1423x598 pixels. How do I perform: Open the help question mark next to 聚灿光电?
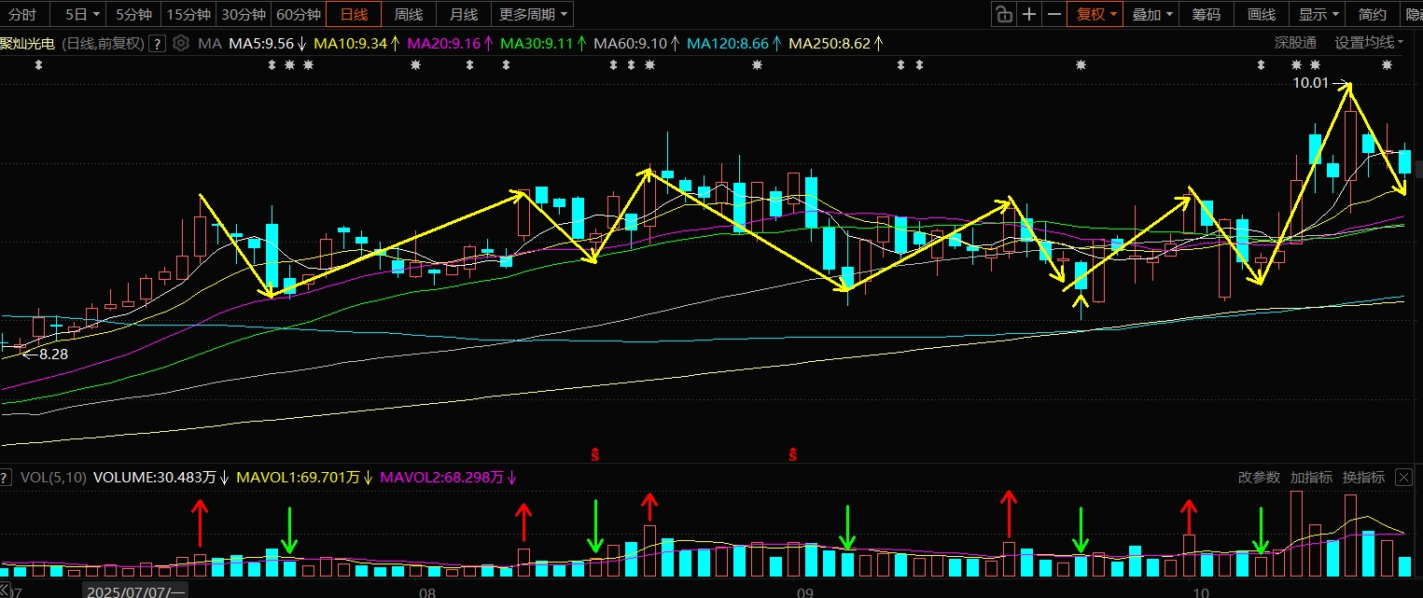click(x=157, y=43)
